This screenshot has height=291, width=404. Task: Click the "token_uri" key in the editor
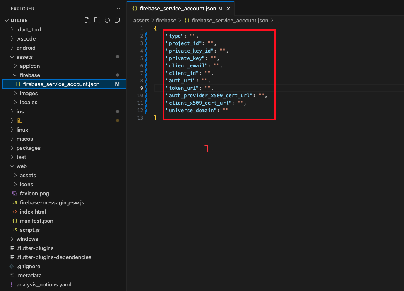[x=182, y=88]
